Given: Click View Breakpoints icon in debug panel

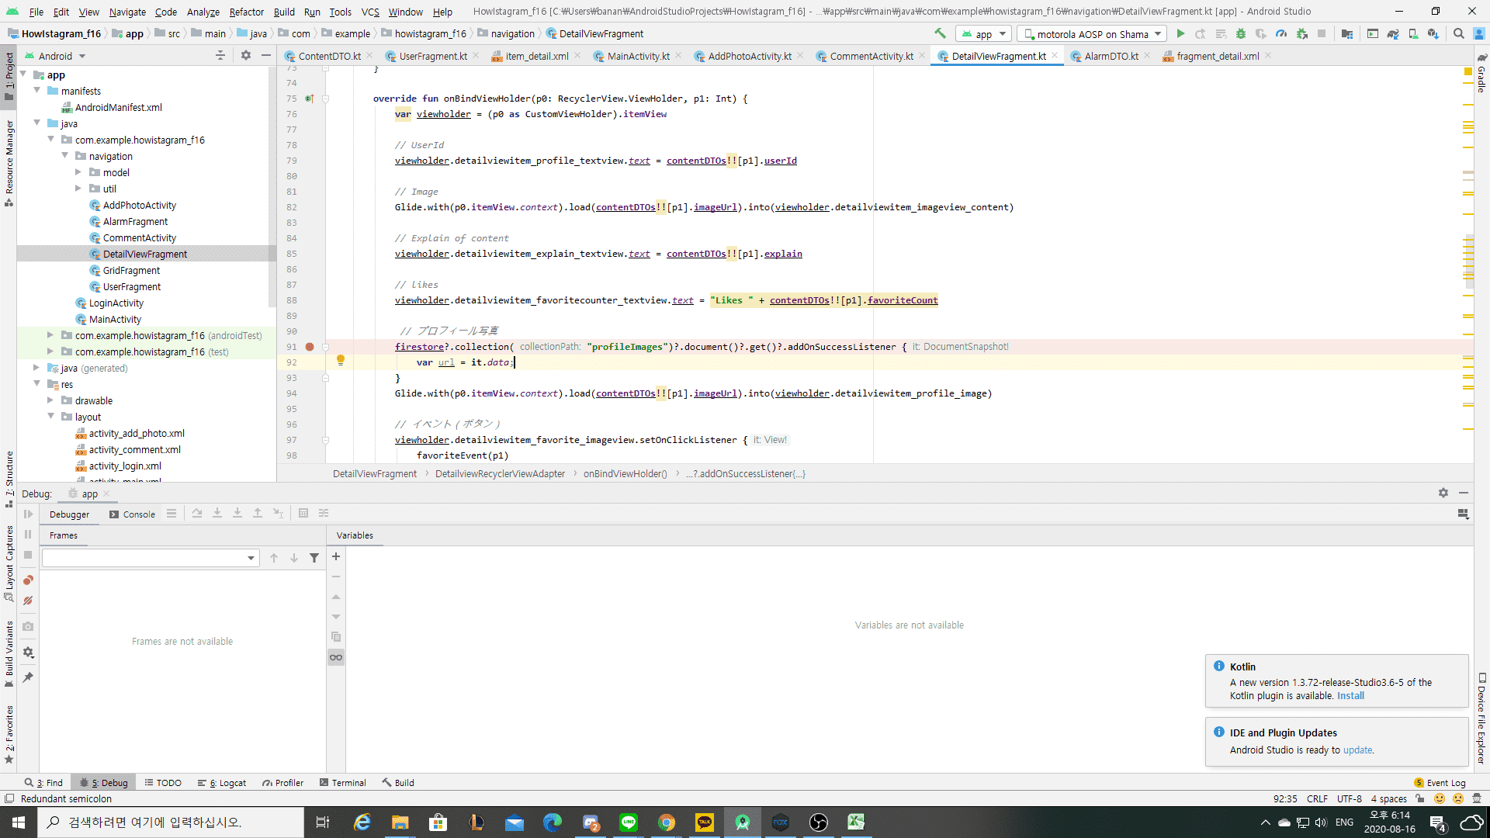Looking at the screenshot, I should pyautogui.click(x=28, y=580).
